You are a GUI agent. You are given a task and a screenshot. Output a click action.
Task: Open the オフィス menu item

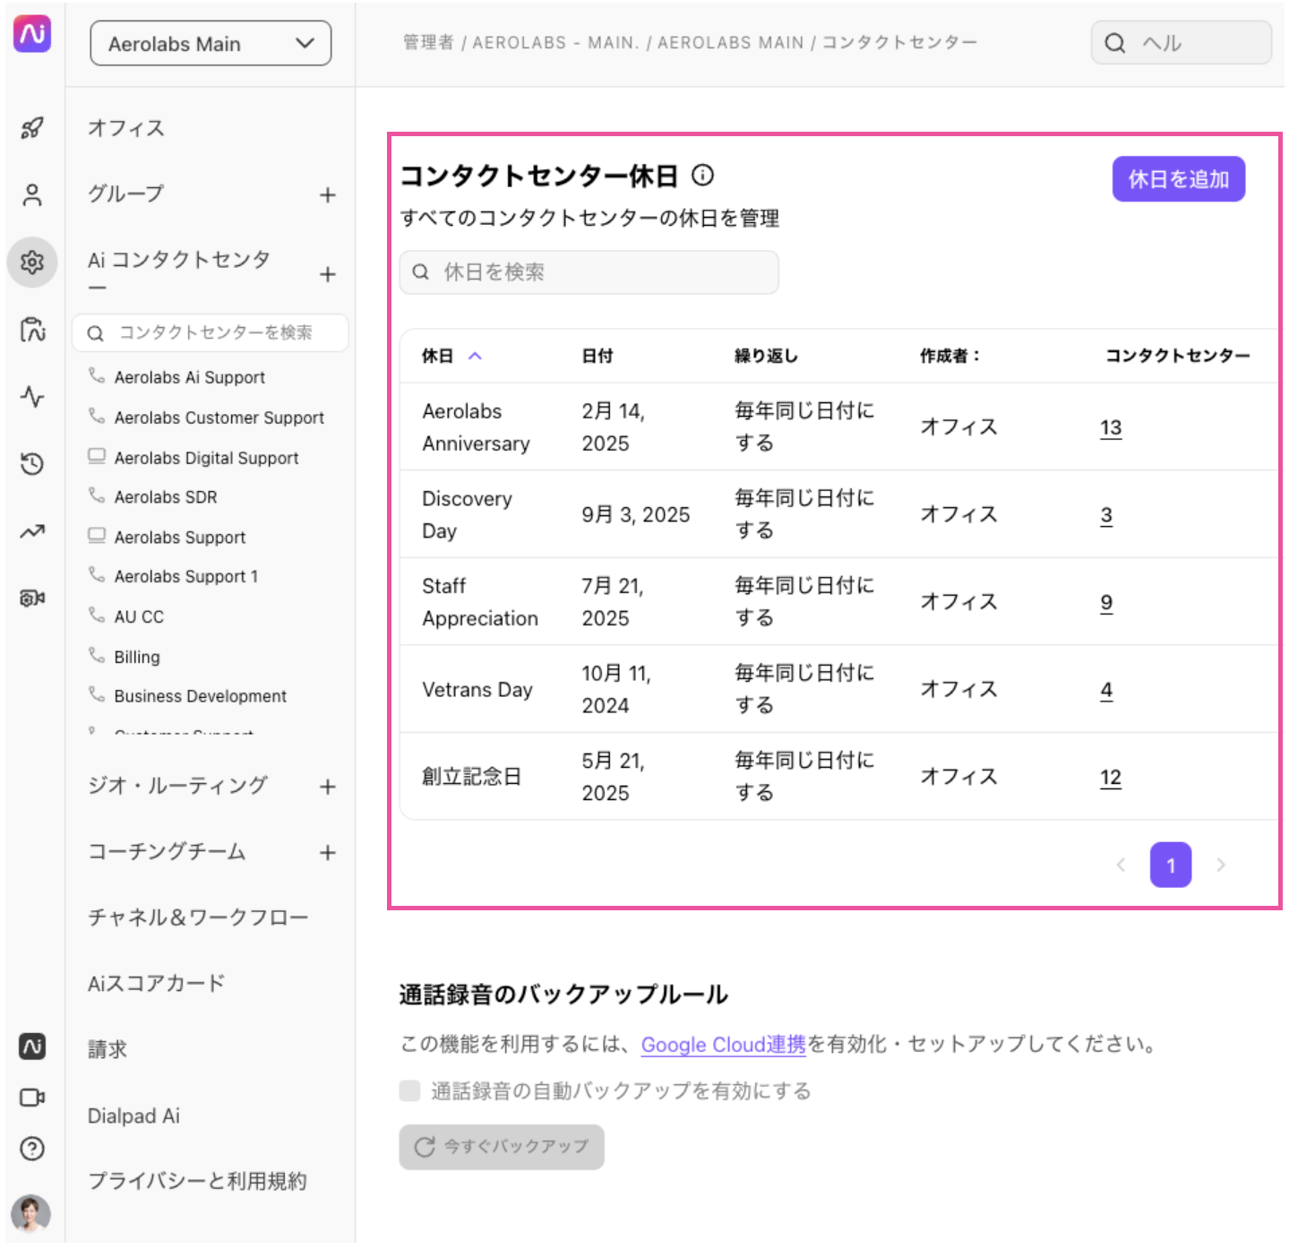(126, 128)
